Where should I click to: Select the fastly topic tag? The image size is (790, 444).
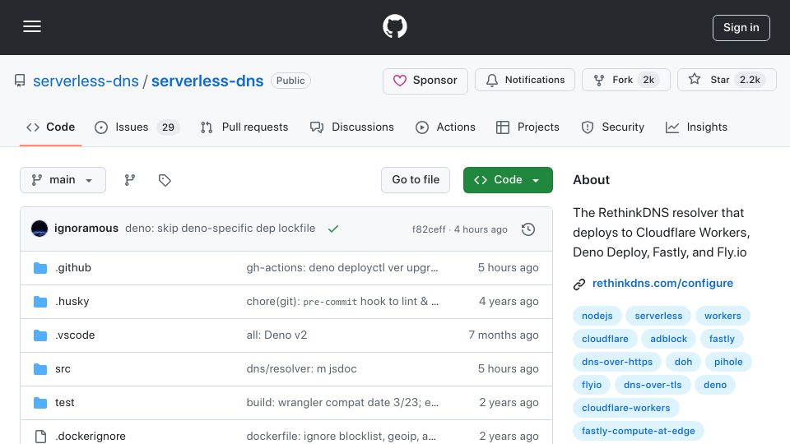pyautogui.click(x=722, y=340)
